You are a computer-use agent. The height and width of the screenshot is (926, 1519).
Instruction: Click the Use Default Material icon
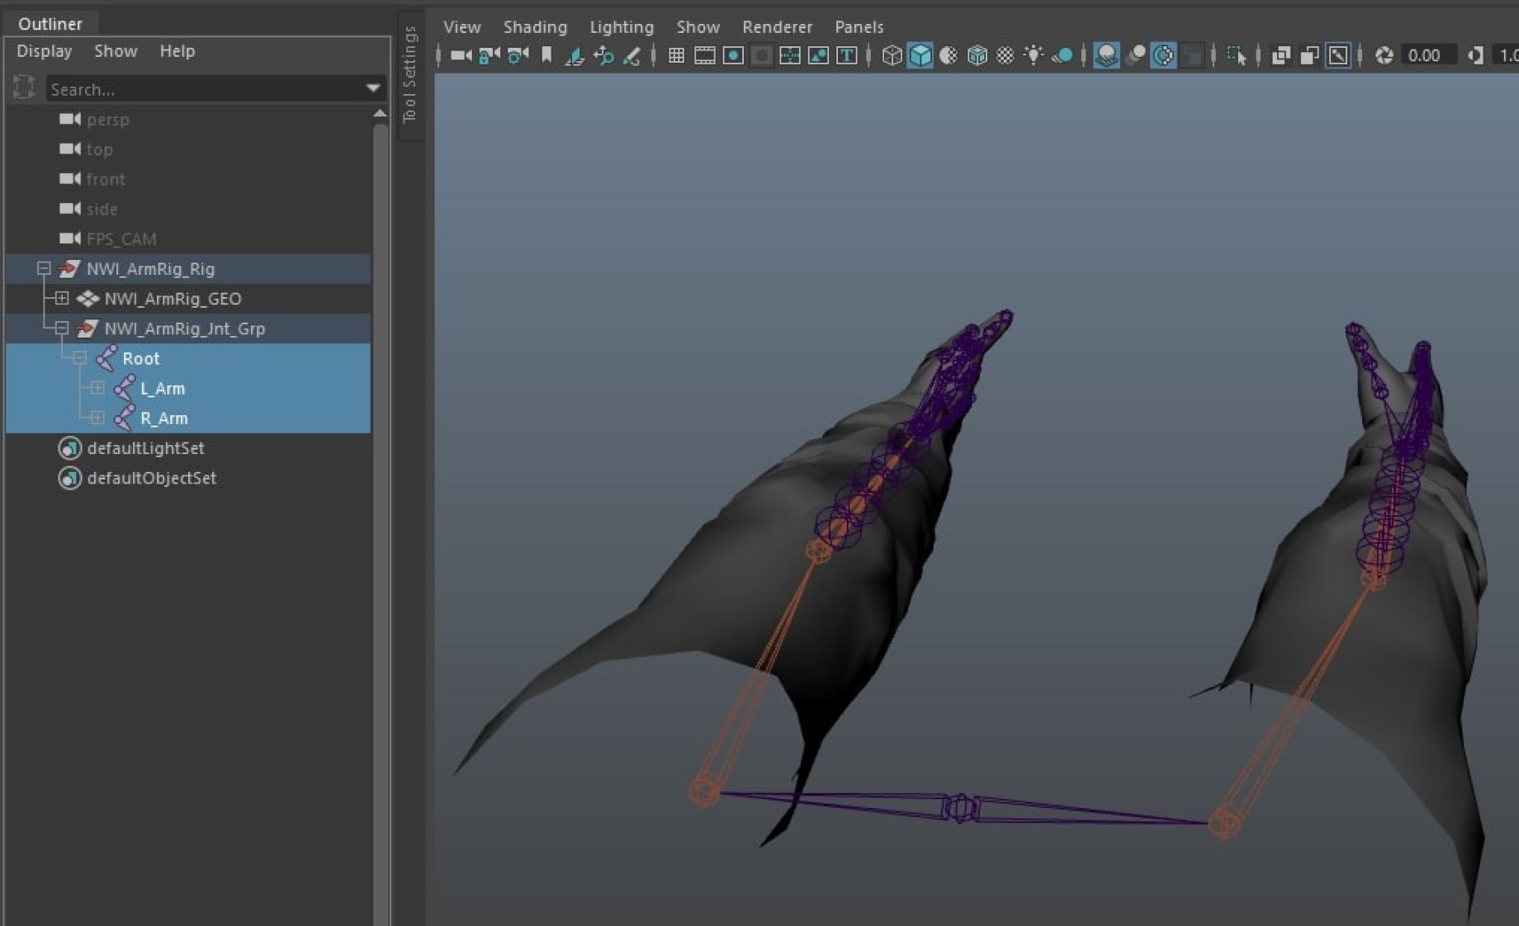(x=949, y=55)
